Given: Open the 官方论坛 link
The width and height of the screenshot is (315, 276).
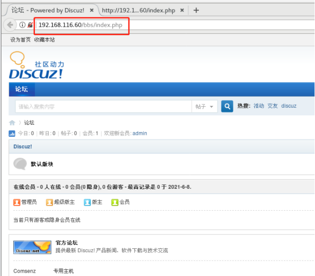Looking at the screenshot, I should pos(66,243).
